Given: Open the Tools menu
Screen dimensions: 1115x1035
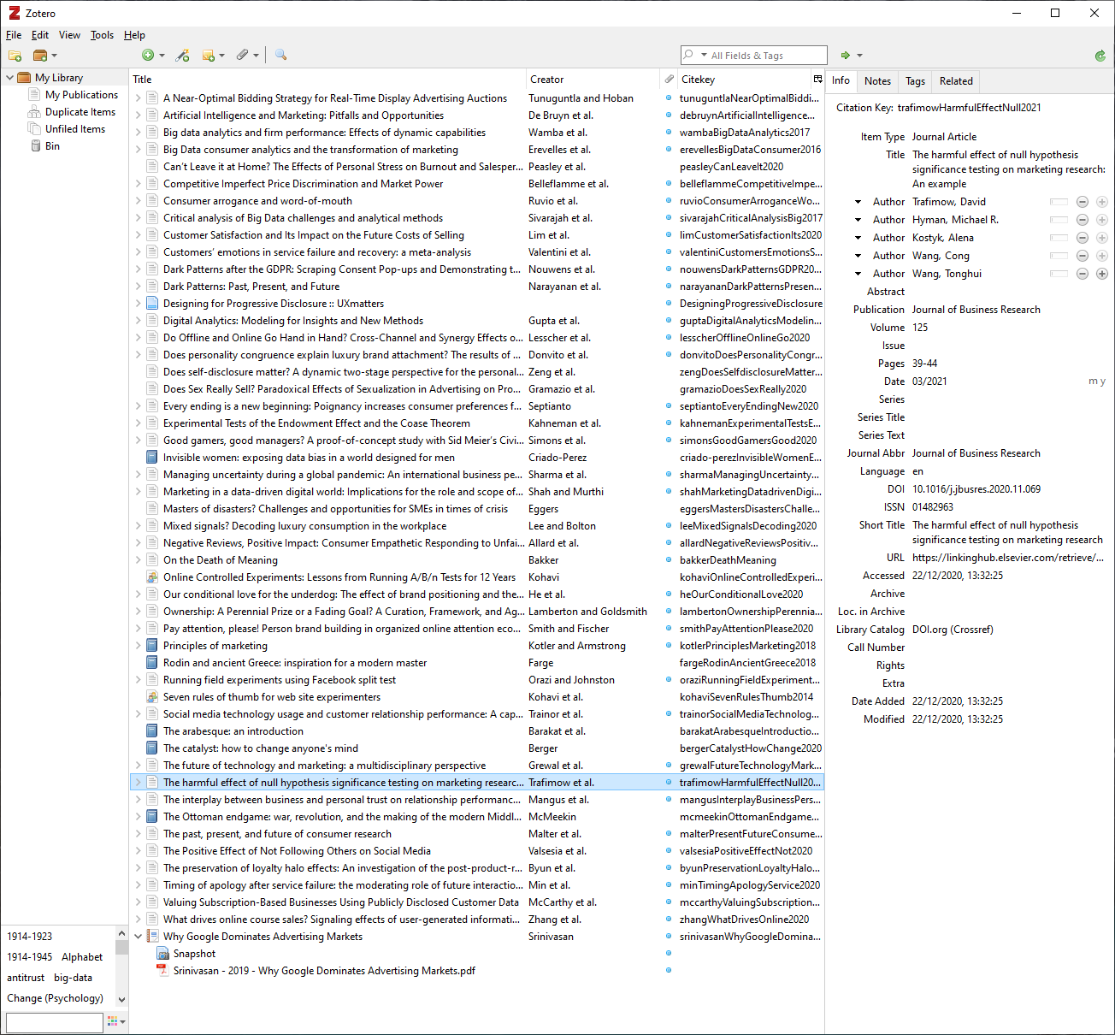Looking at the screenshot, I should (102, 35).
